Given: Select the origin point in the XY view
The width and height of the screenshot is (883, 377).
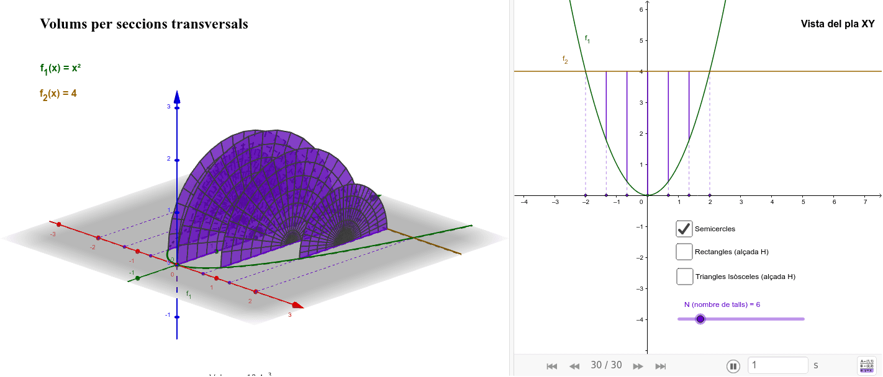Looking at the screenshot, I should click(648, 195).
